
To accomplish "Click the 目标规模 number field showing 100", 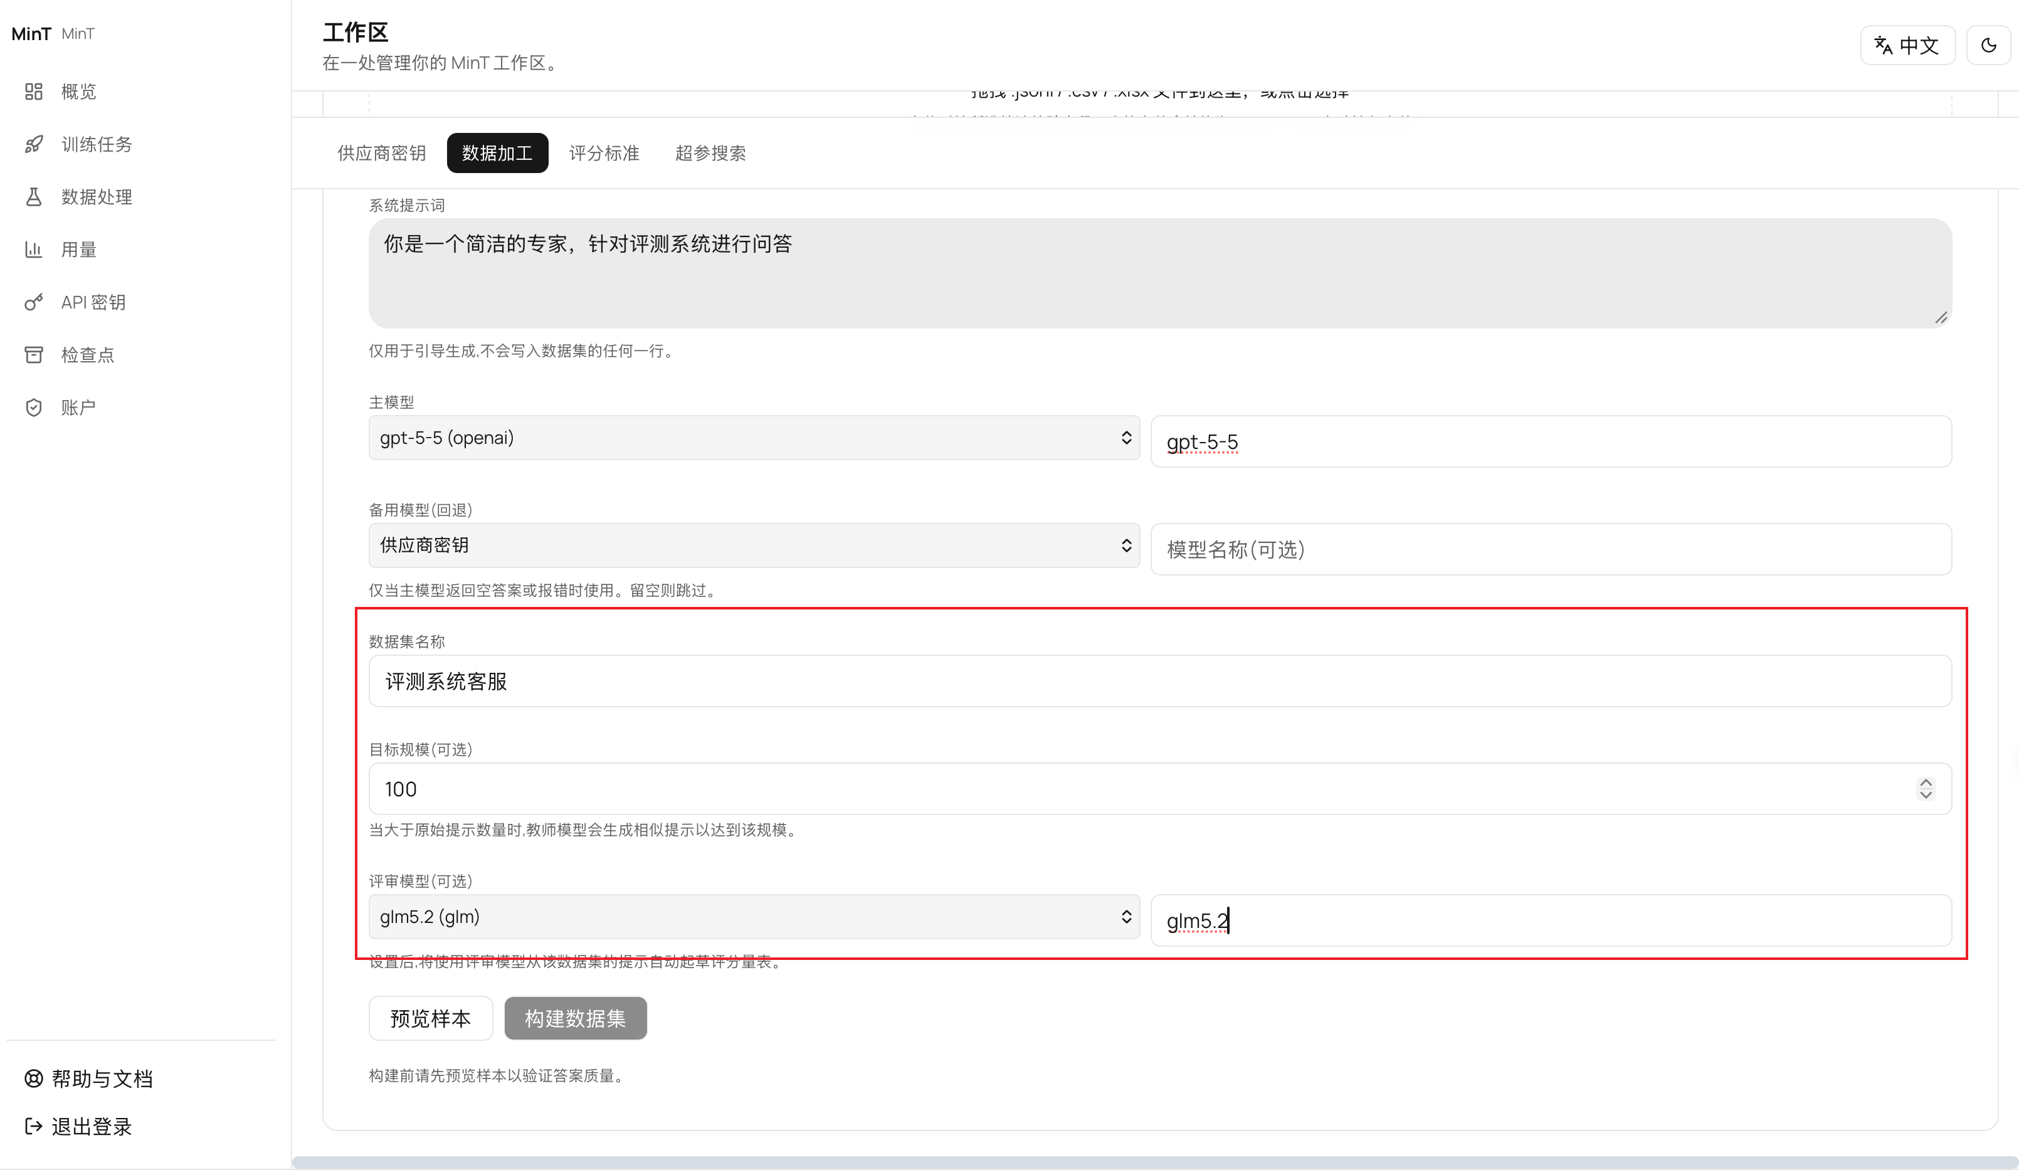I will coord(1160,789).
